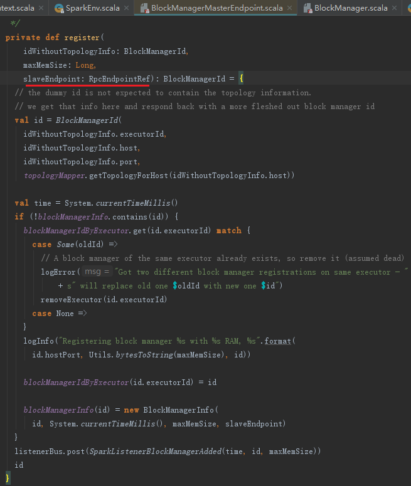Click the 'msg =' parameter hint
This screenshot has height=486, width=411.
[x=97, y=272]
